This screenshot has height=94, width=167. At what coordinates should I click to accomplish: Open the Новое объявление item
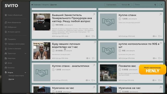[x=14, y=15]
